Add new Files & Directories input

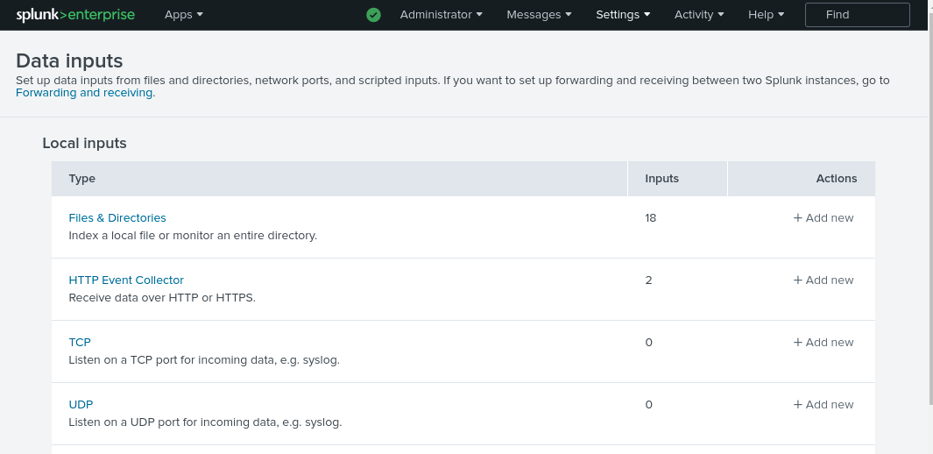click(x=823, y=217)
